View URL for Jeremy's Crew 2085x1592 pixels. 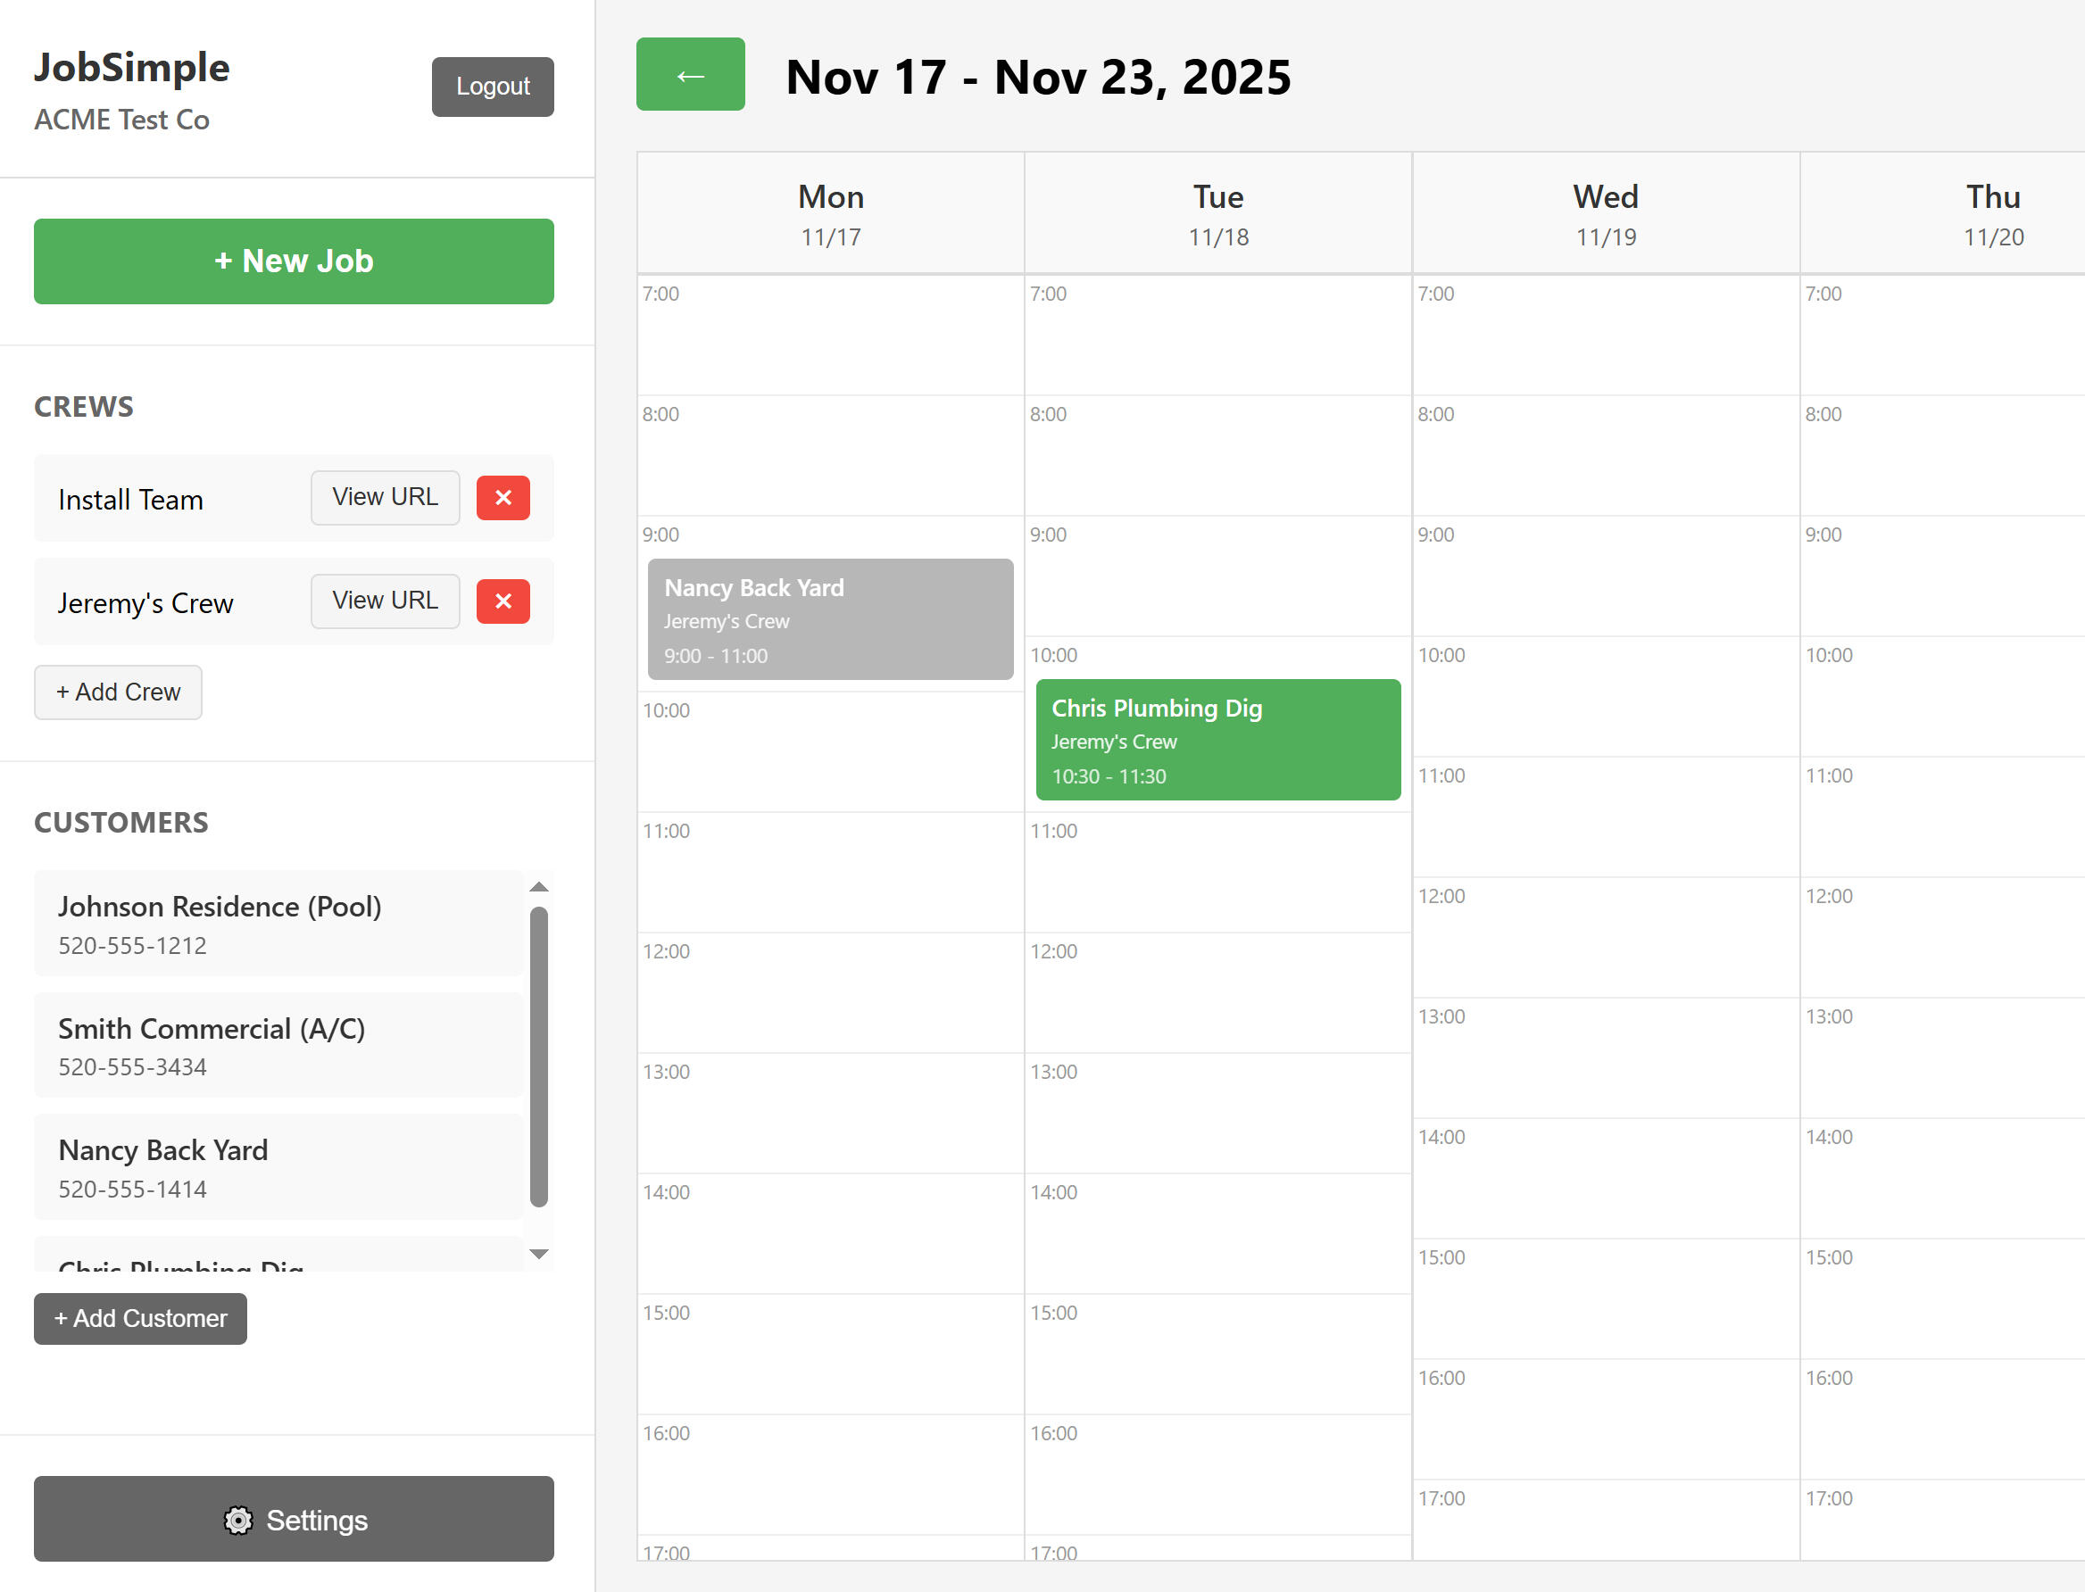point(385,601)
